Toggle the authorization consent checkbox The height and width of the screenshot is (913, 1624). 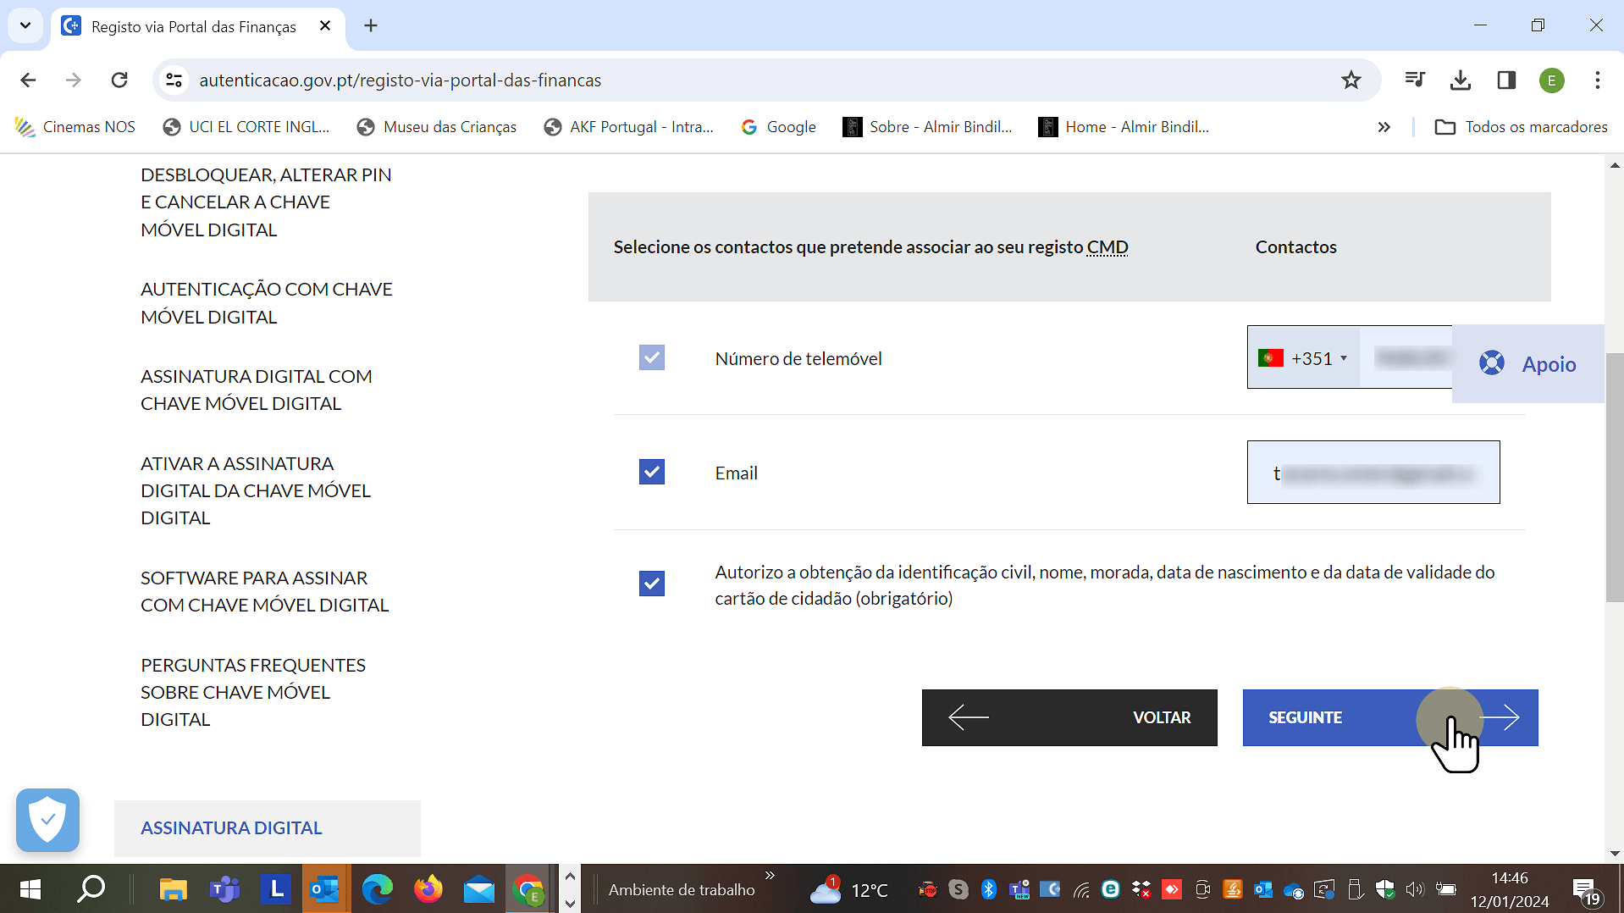point(651,584)
